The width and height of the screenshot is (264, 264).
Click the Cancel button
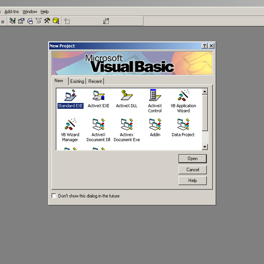coord(193,170)
